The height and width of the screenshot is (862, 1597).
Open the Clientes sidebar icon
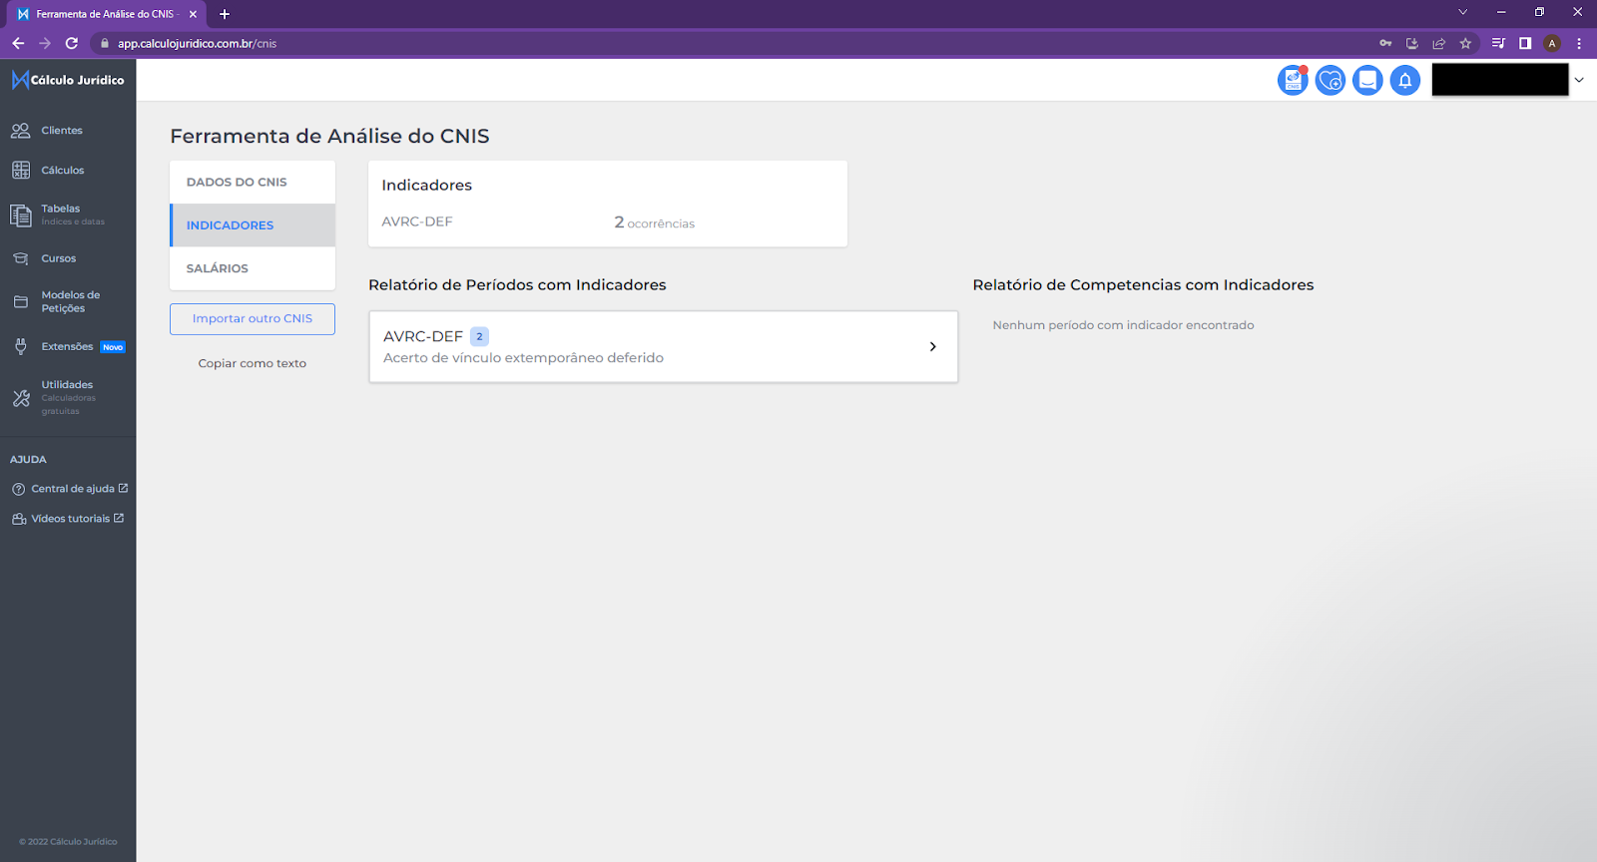pos(20,131)
